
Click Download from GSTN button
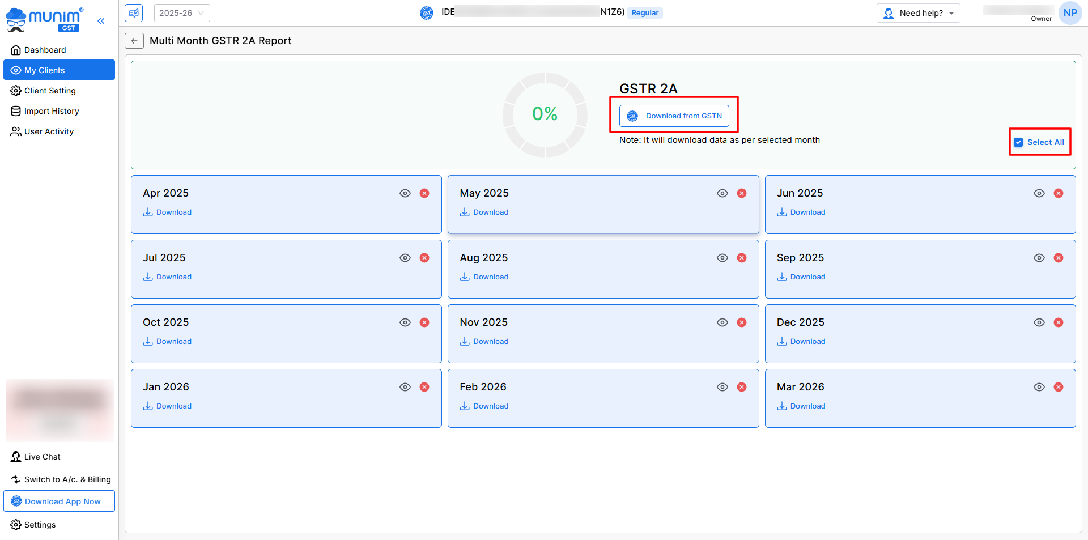tap(674, 116)
